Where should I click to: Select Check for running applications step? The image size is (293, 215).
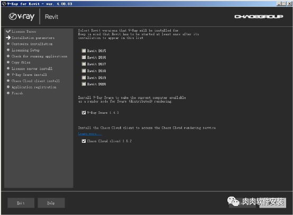click(x=40, y=56)
